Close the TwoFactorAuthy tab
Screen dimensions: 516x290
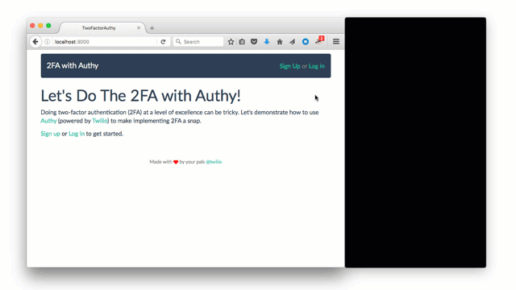pyautogui.click(x=139, y=28)
